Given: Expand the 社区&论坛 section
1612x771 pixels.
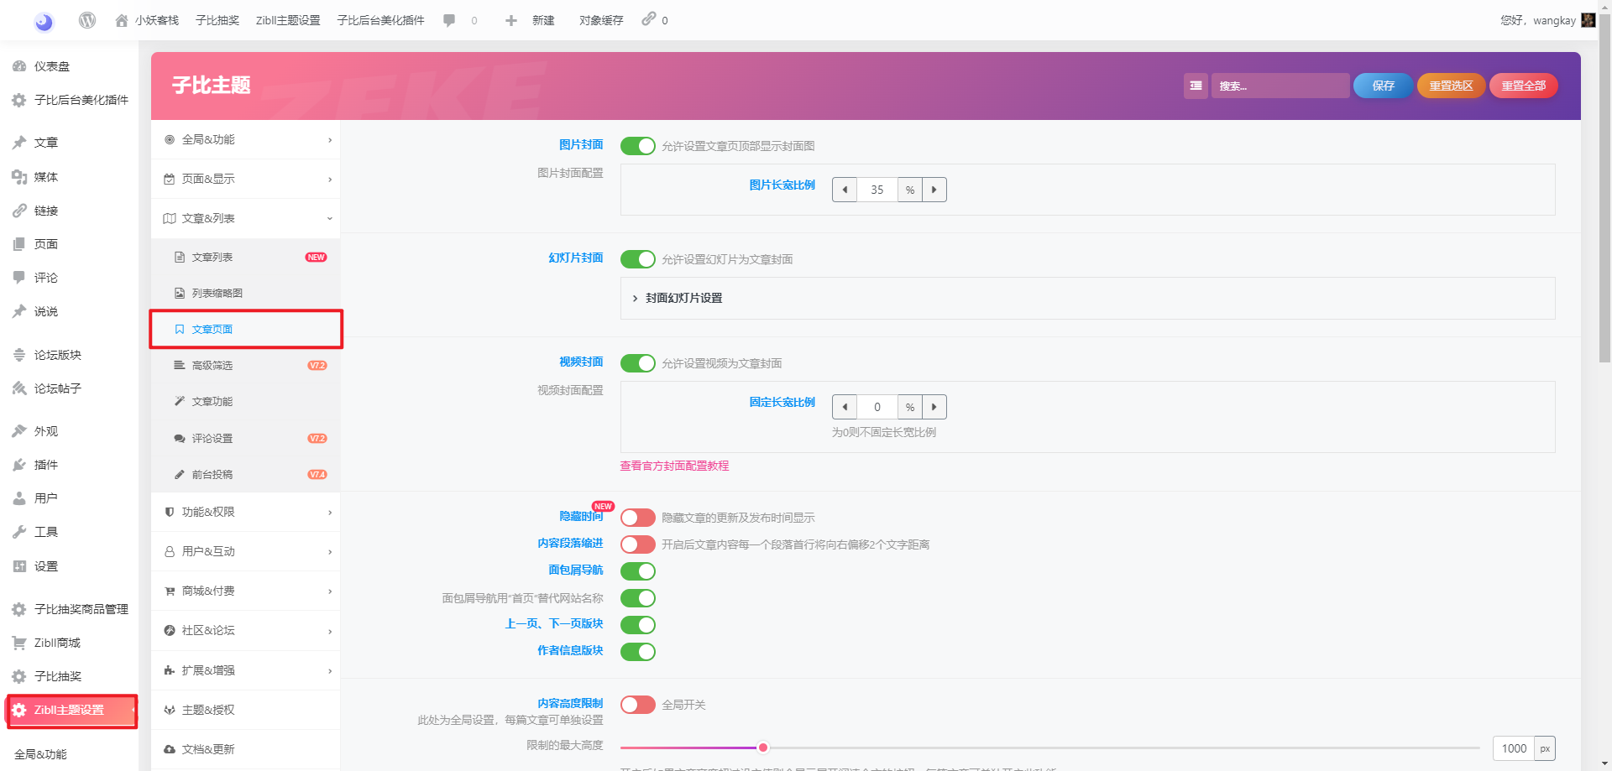Looking at the screenshot, I should point(246,630).
